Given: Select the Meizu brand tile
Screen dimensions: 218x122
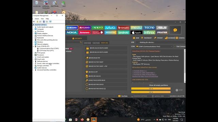Looking at the screenshot, I should 136,28.
